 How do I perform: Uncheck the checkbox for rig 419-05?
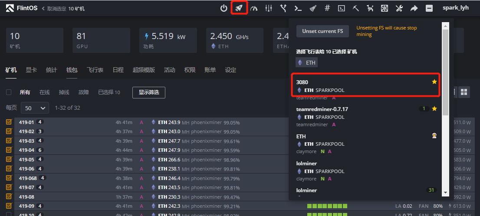pyautogui.click(x=9, y=159)
